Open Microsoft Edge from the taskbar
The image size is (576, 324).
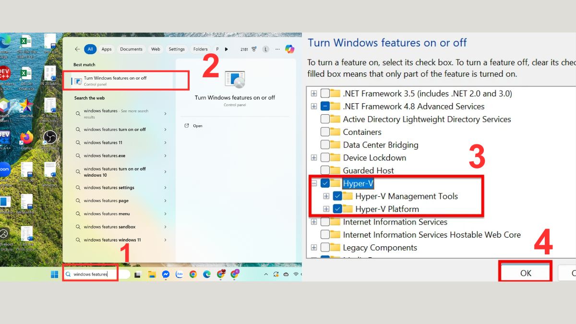pos(207,274)
